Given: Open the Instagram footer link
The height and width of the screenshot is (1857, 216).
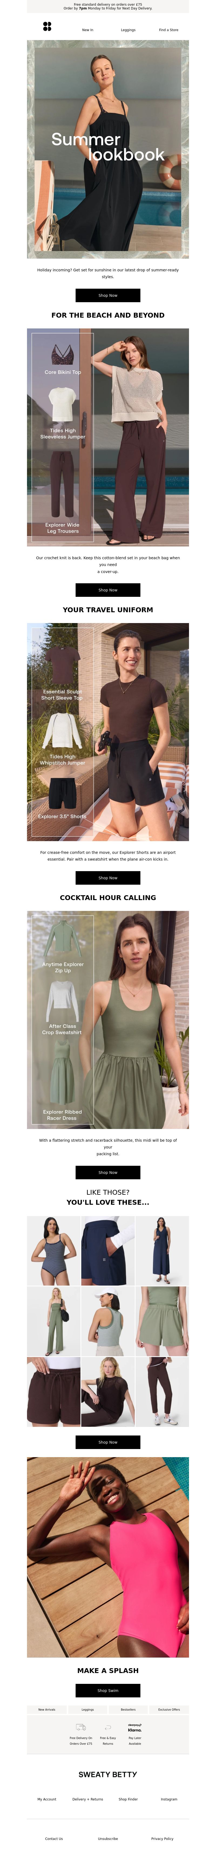Looking at the screenshot, I should (x=168, y=1799).
